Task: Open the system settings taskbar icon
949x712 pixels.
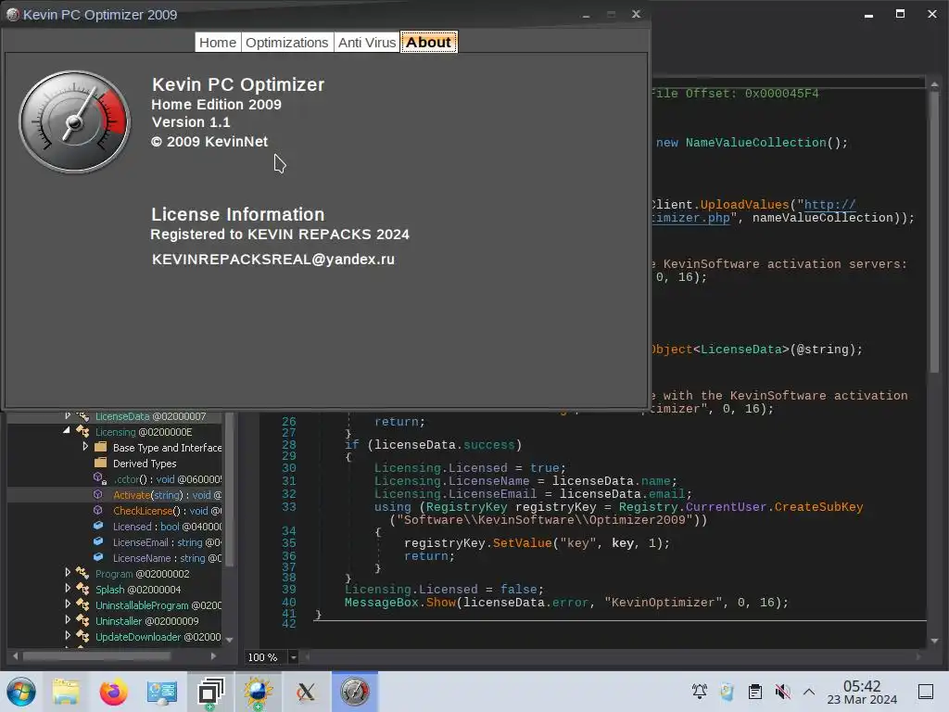Action: [x=161, y=692]
